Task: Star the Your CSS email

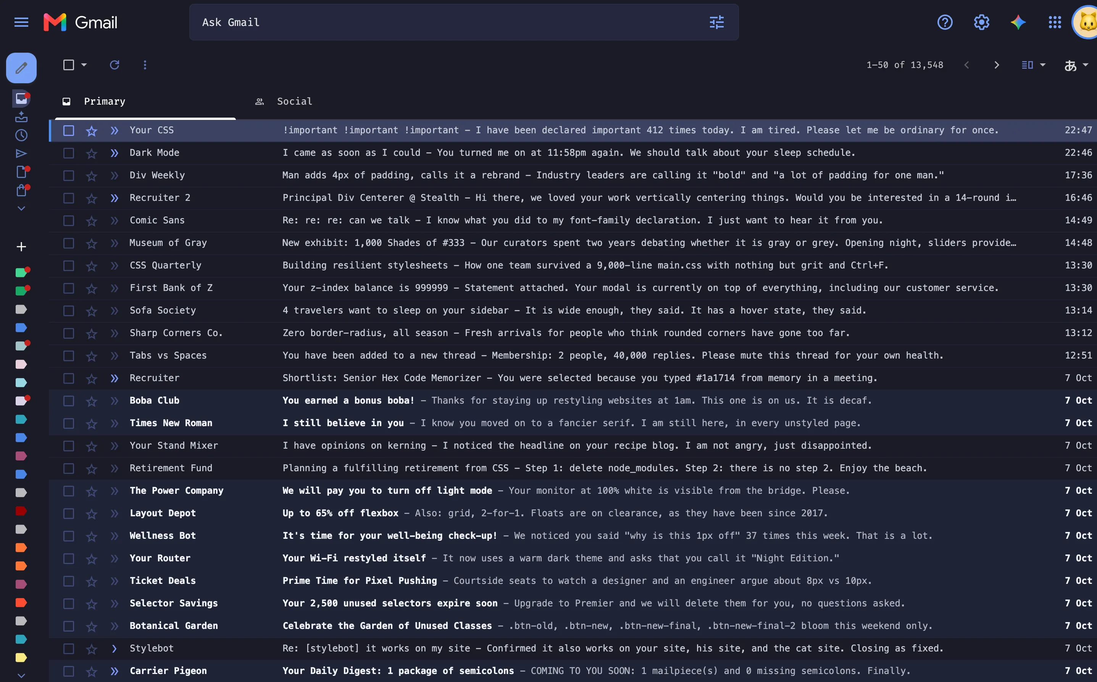Action: [x=92, y=131]
